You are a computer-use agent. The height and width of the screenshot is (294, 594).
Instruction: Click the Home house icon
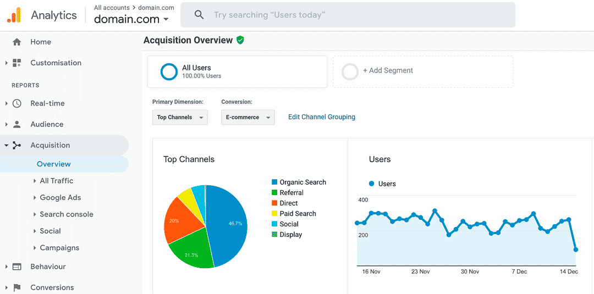pos(17,42)
